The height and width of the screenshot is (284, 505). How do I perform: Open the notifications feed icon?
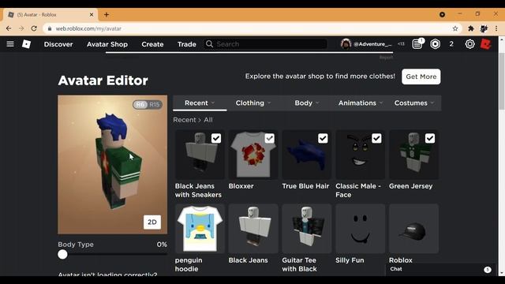tap(417, 44)
